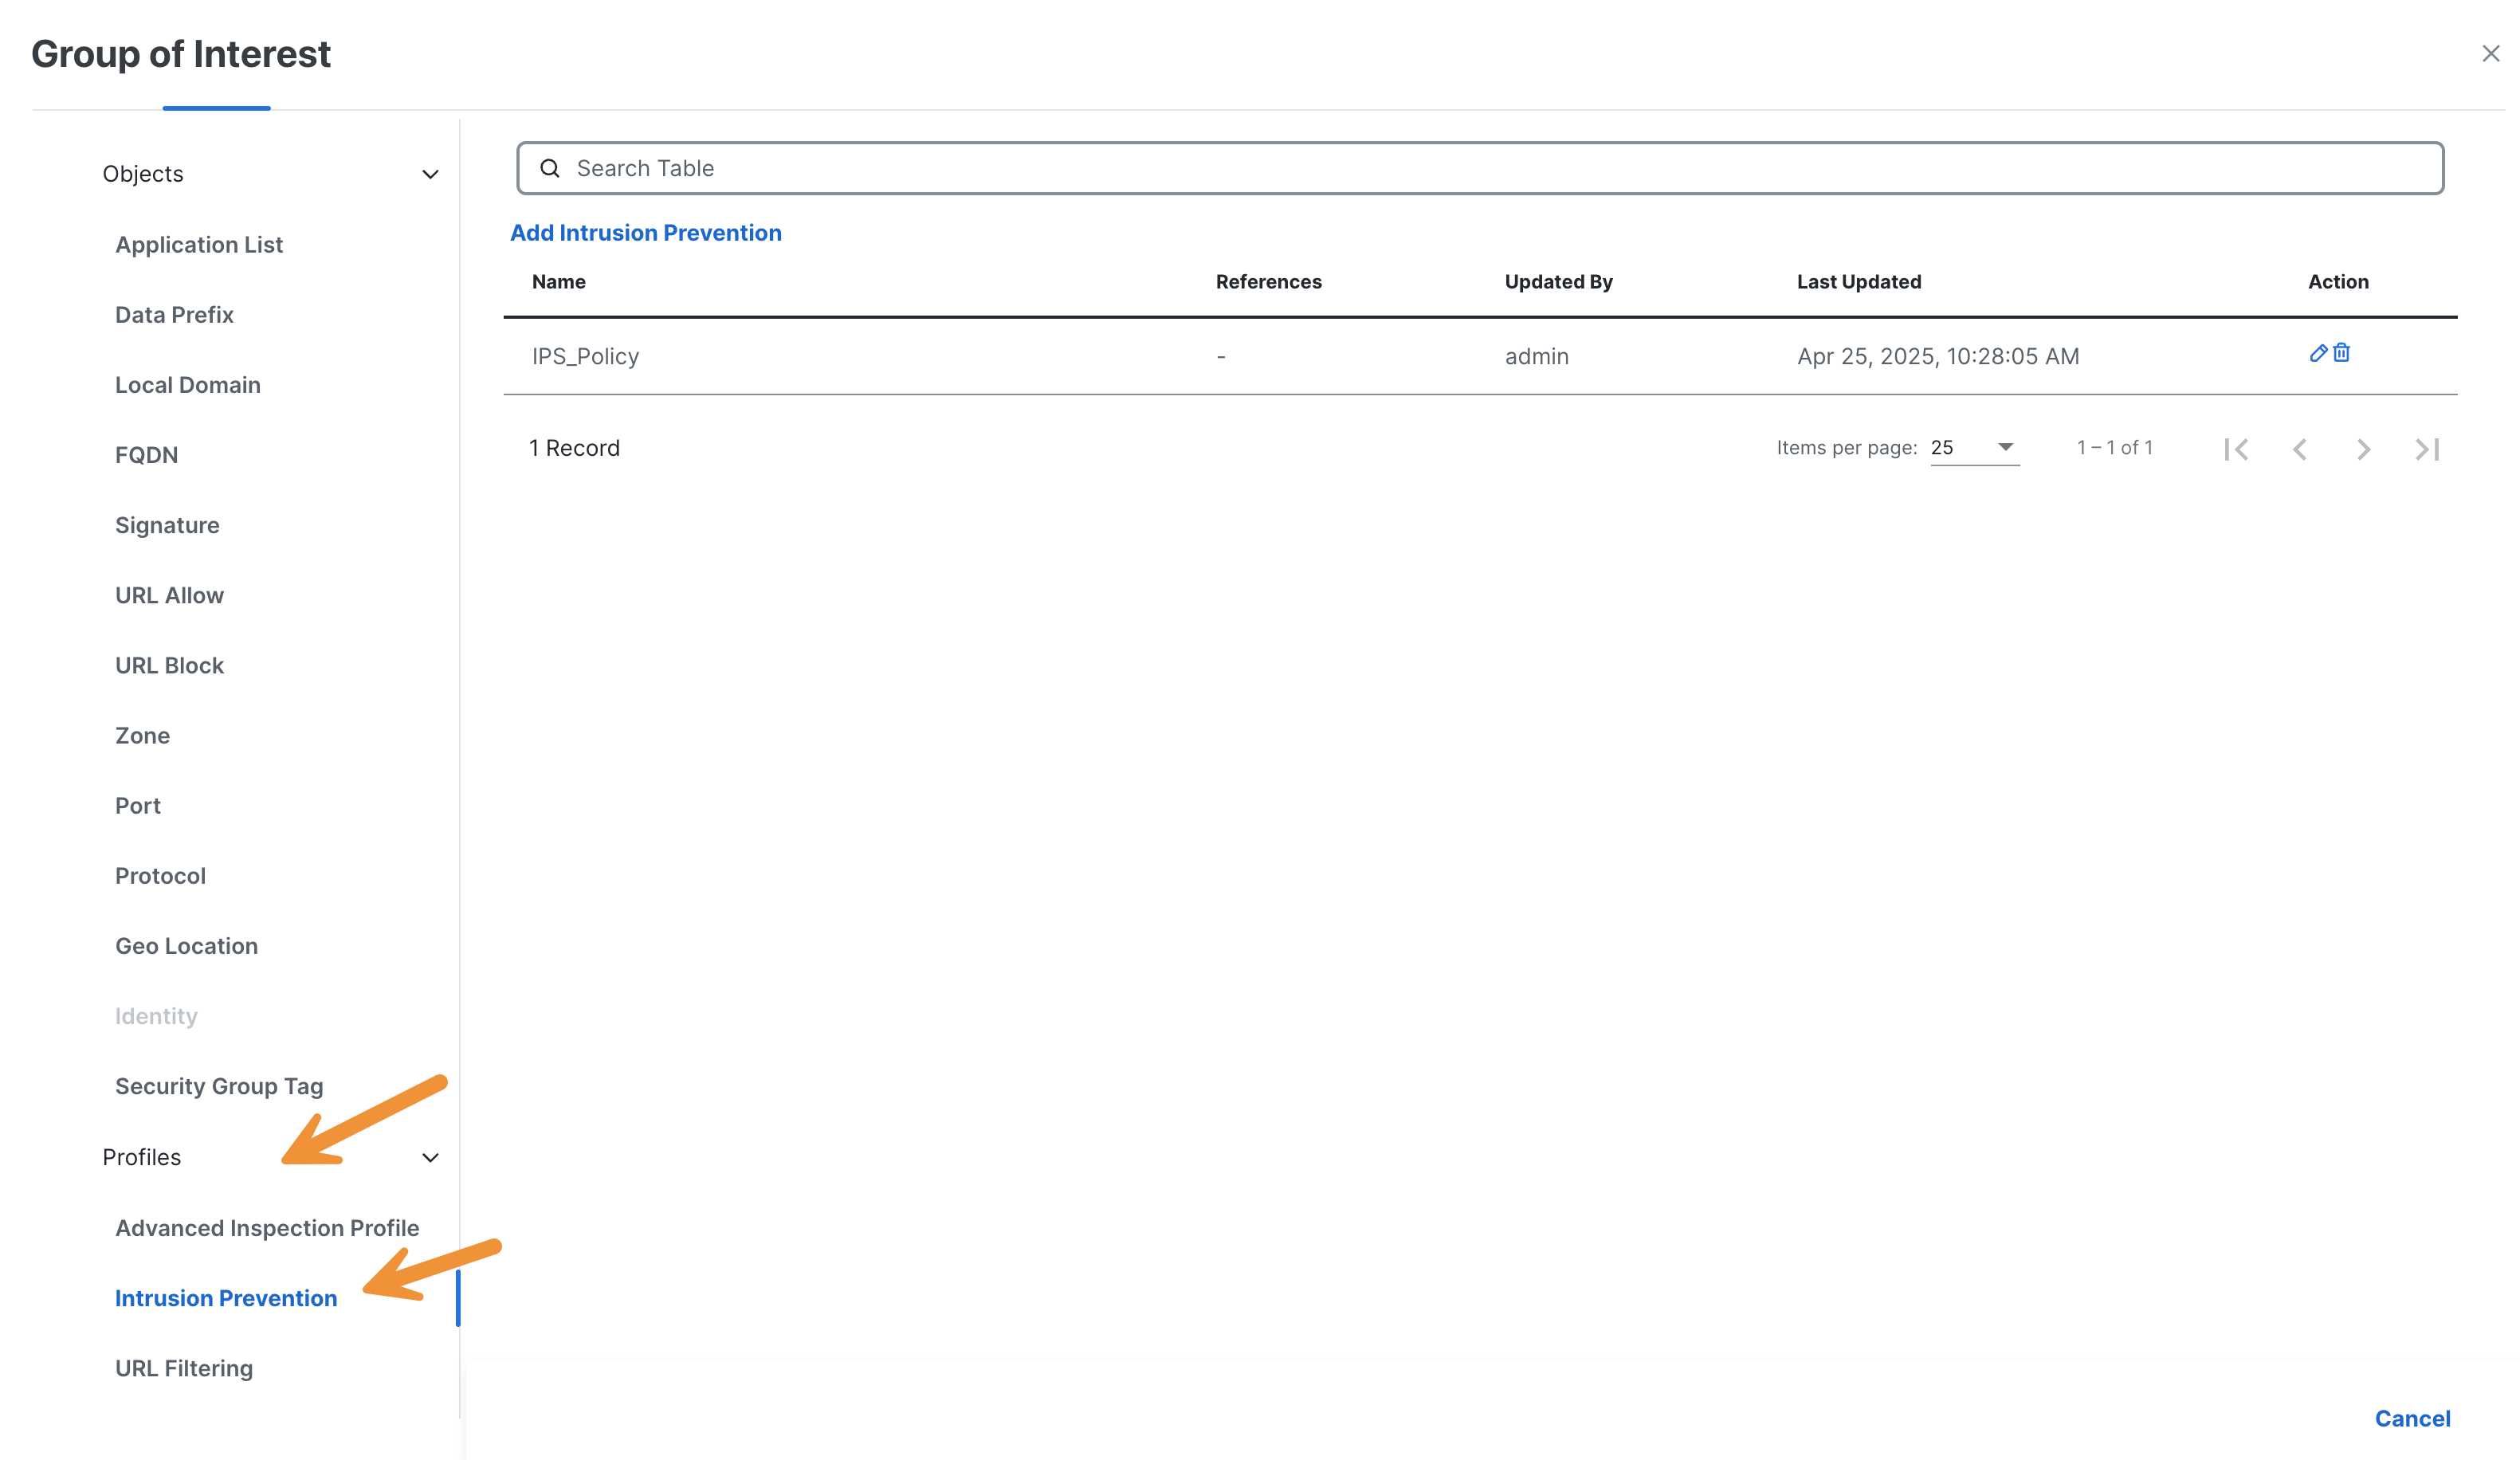Sort by Name column header

tap(559, 282)
